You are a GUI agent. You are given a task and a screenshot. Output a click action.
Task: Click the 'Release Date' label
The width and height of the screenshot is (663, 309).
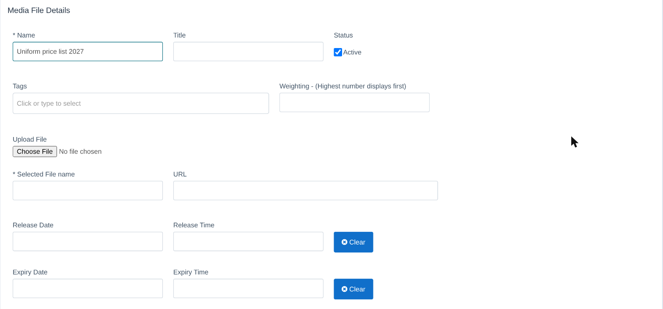pyautogui.click(x=33, y=225)
